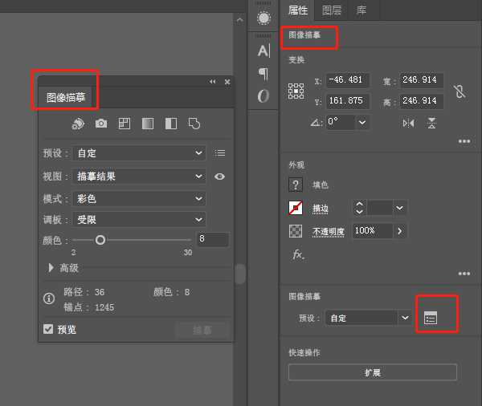The height and width of the screenshot is (406, 482).
Task: Open the Image Trace panel icon in Properties
Action: click(431, 318)
